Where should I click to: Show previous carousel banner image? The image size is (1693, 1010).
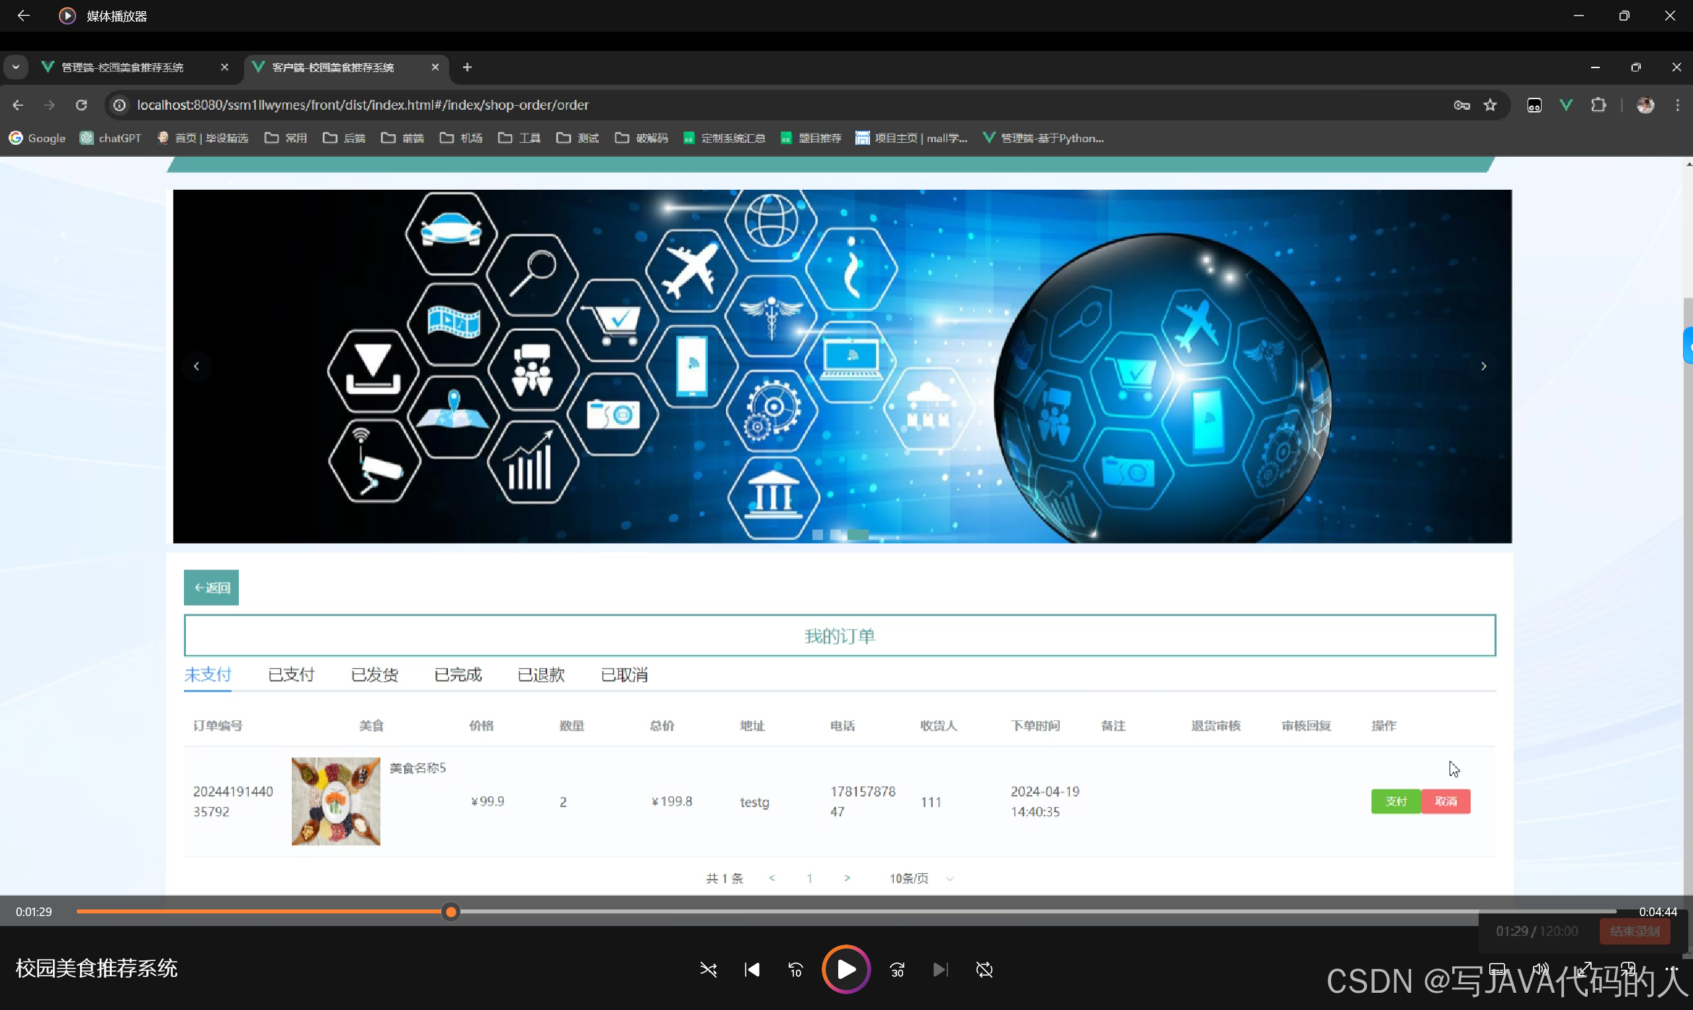click(196, 366)
